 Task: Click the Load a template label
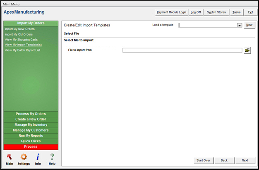pos(163,25)
